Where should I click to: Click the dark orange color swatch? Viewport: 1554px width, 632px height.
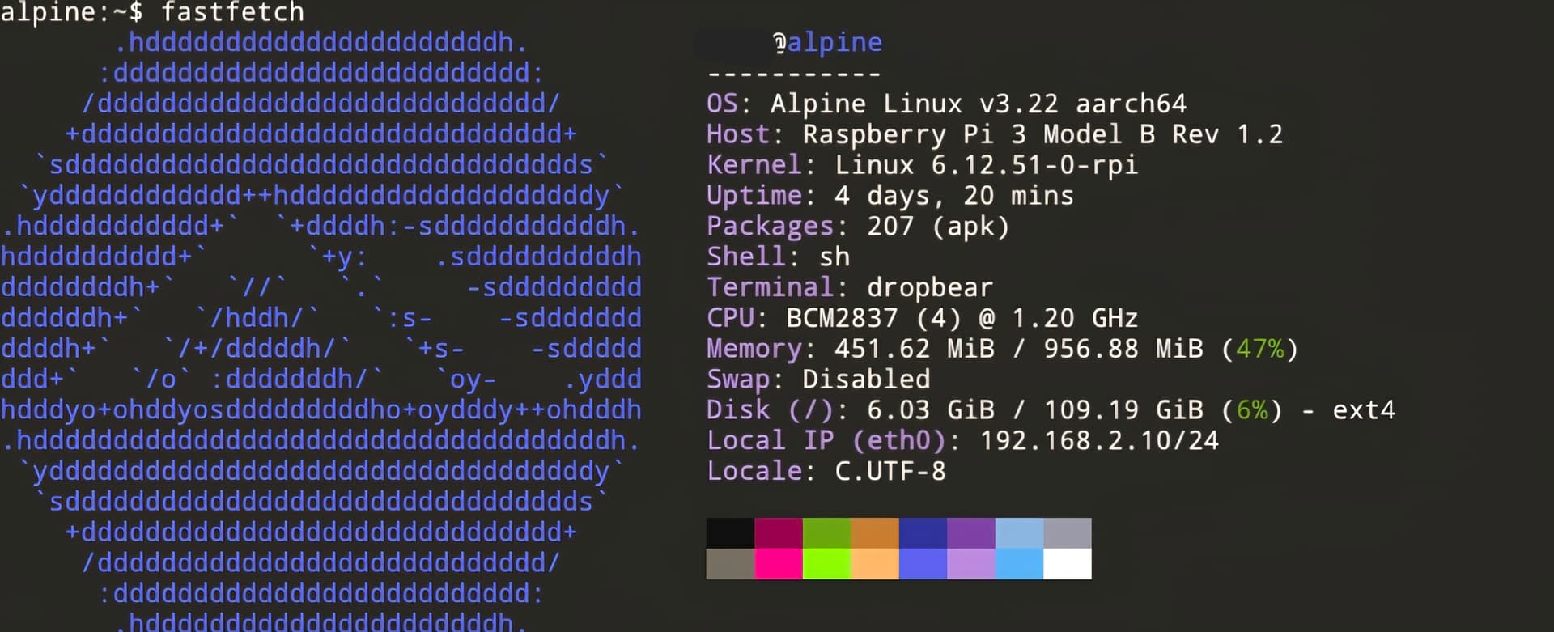click(x=874, y=533)
